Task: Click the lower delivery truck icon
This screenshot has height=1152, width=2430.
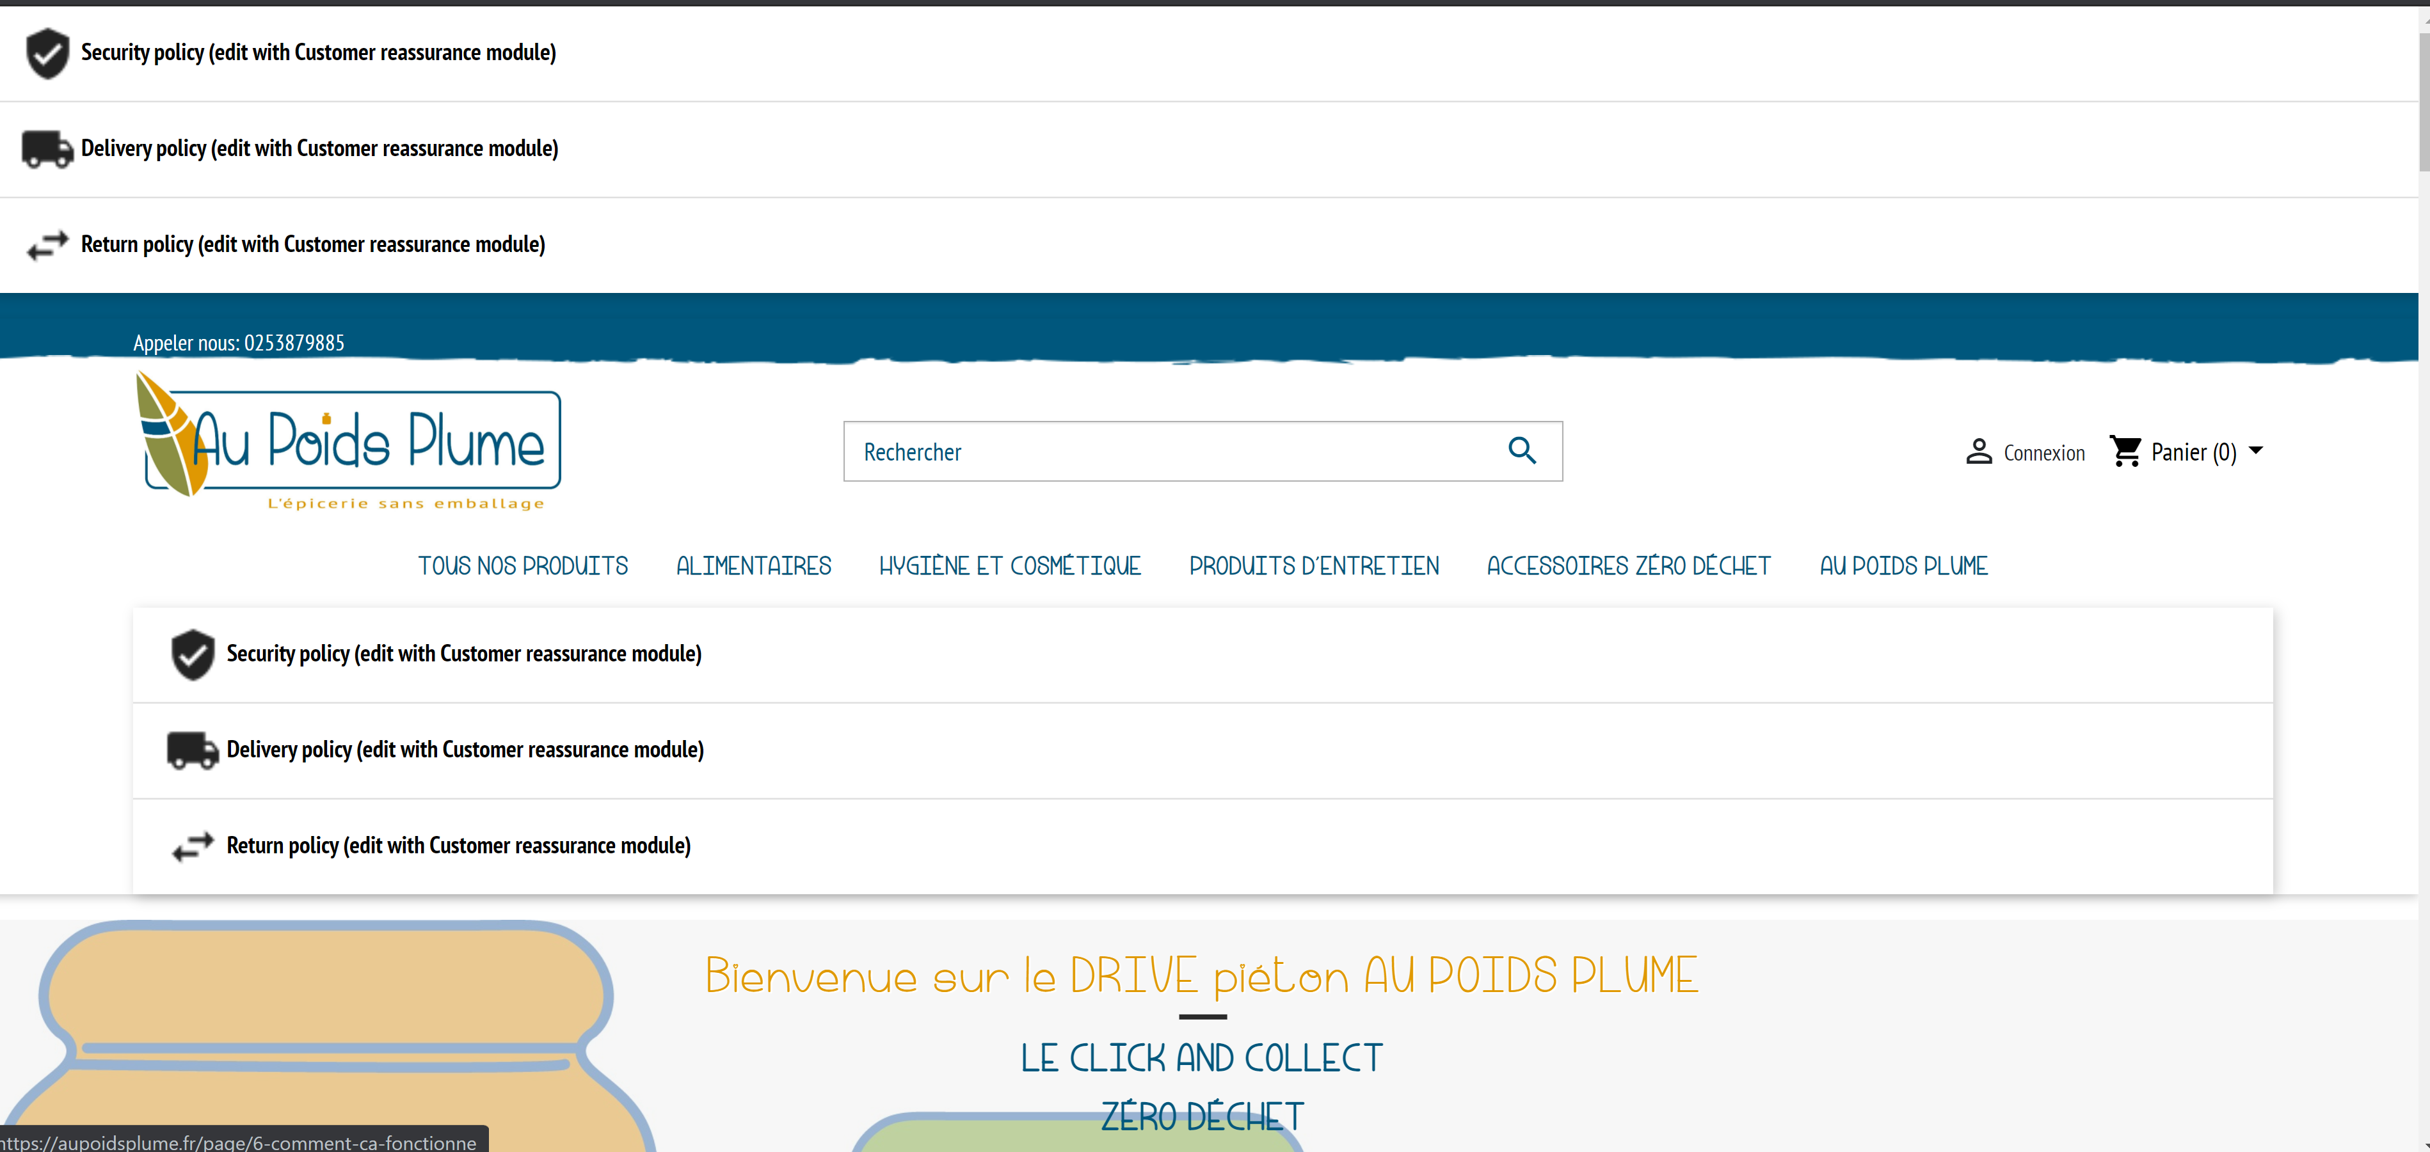Action: pos(193,750)
